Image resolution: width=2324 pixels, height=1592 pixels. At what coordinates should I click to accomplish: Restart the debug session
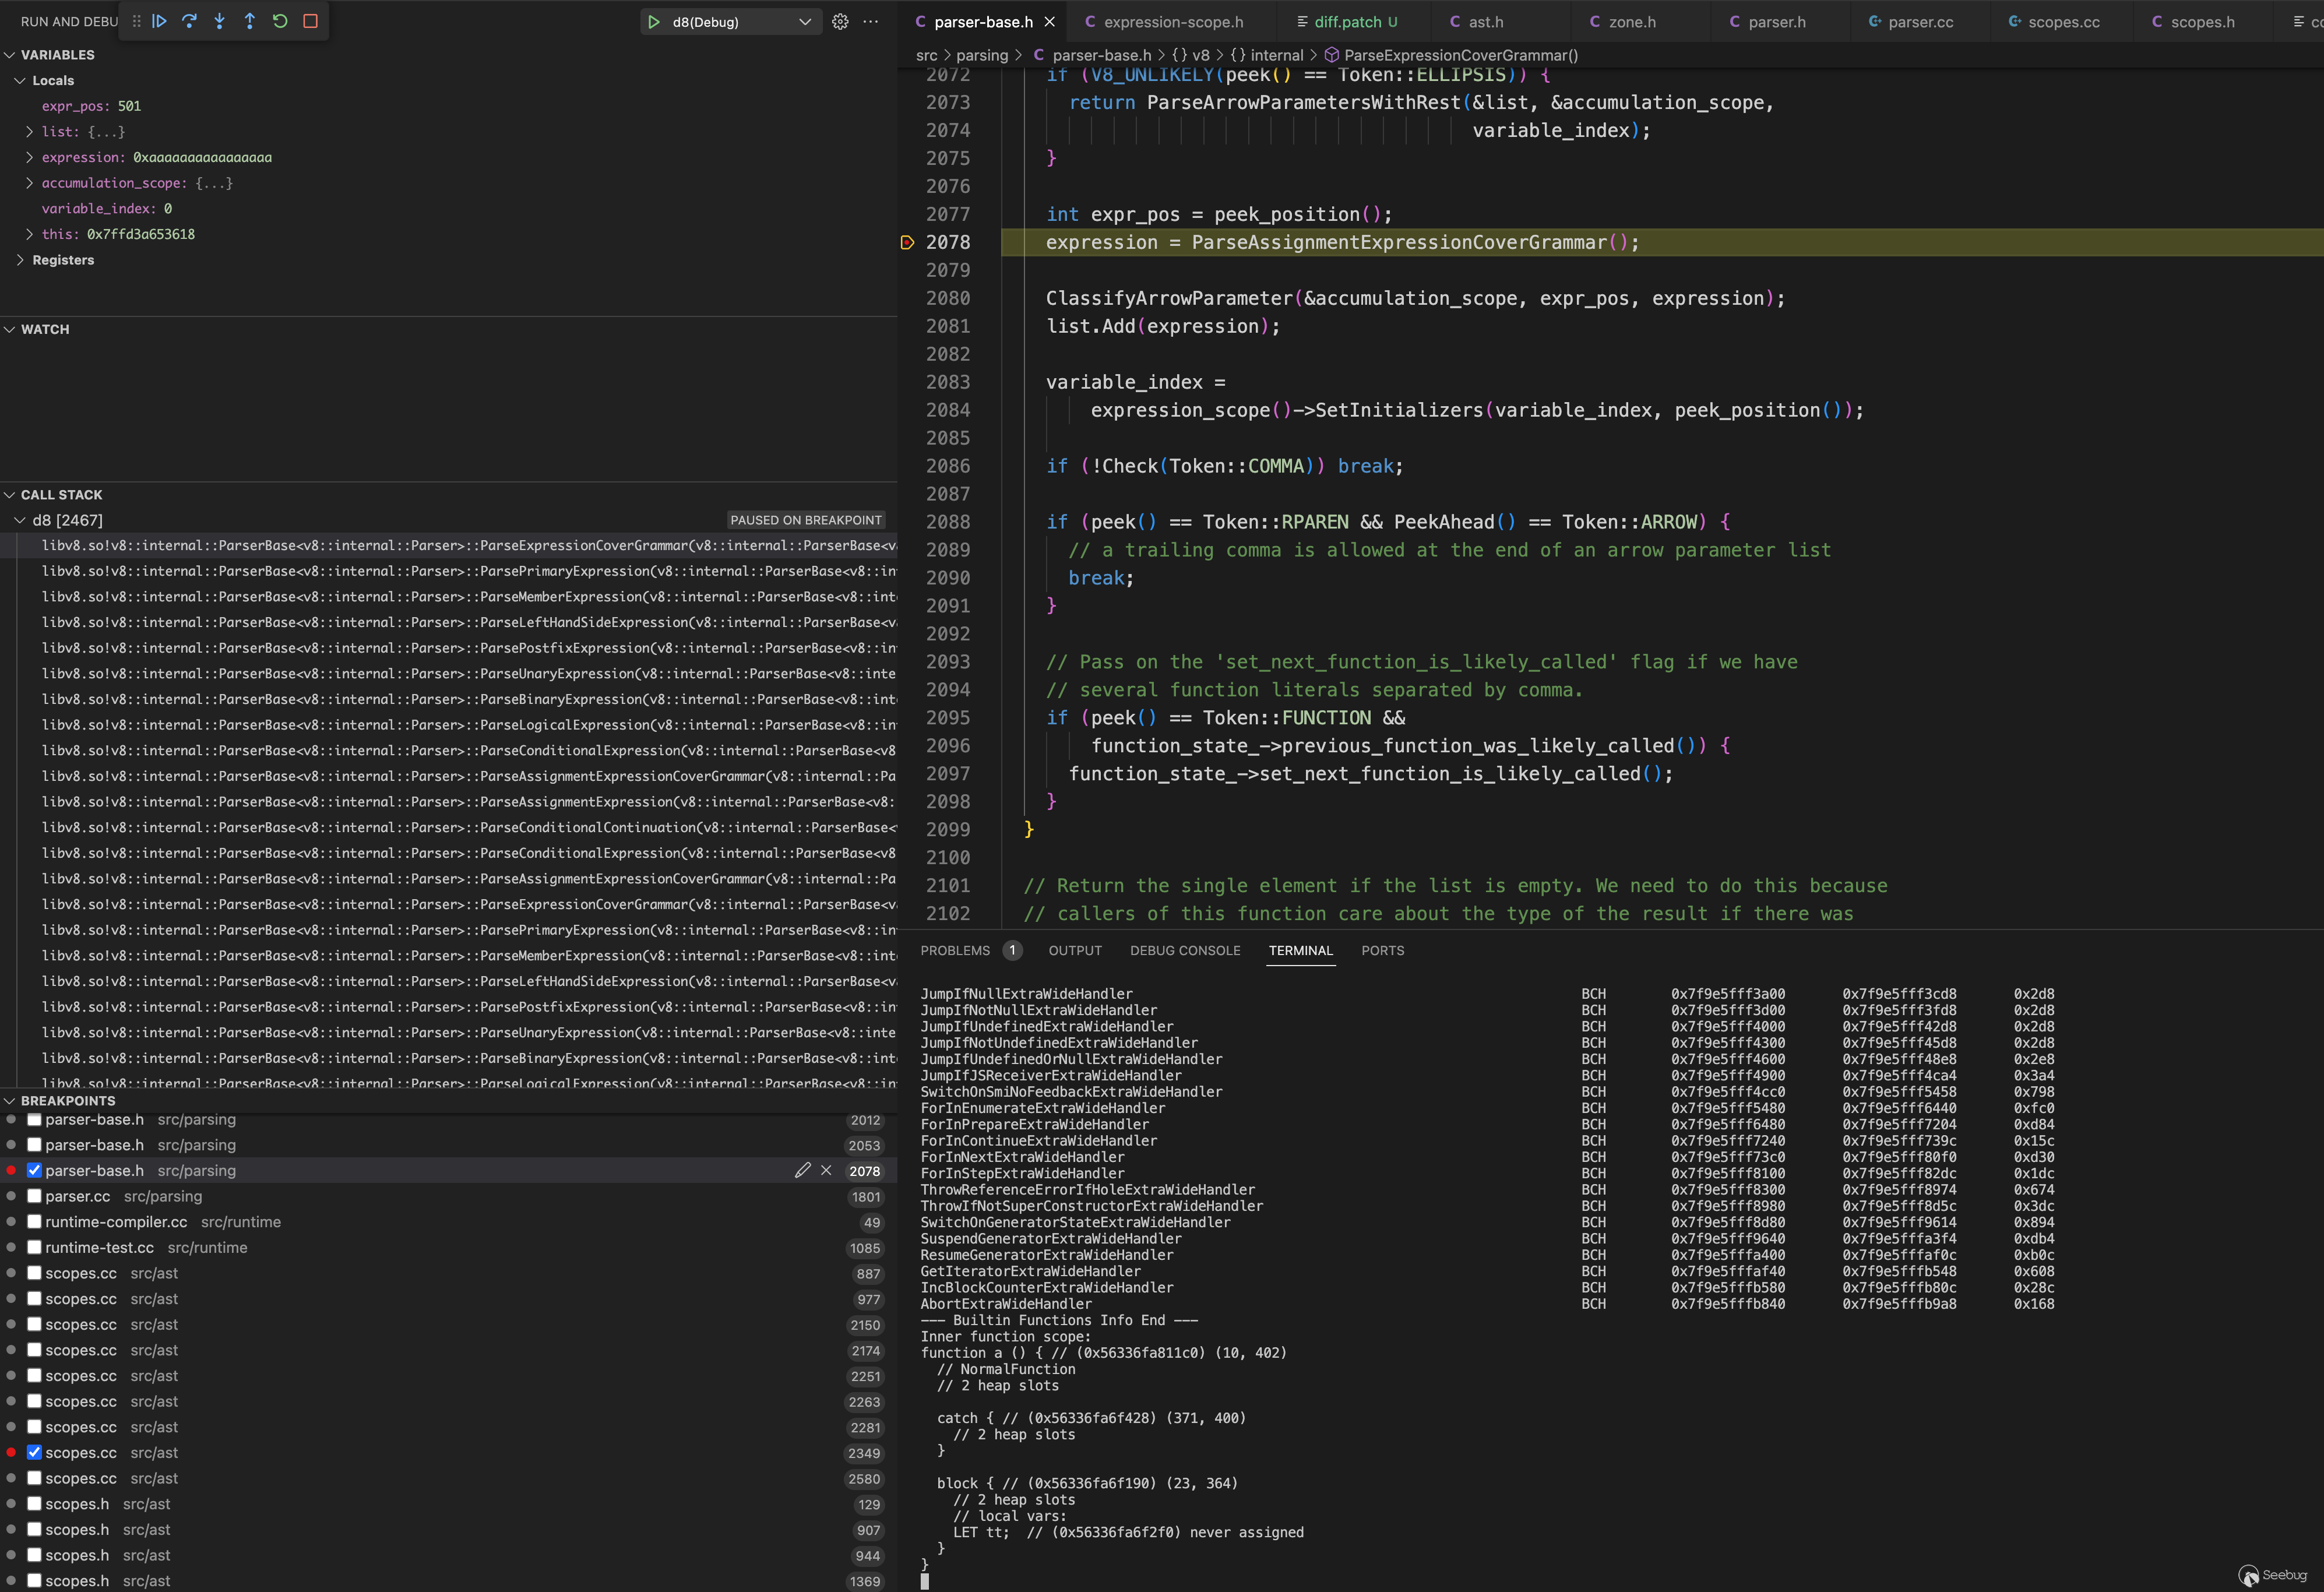[x=280, y=21]
